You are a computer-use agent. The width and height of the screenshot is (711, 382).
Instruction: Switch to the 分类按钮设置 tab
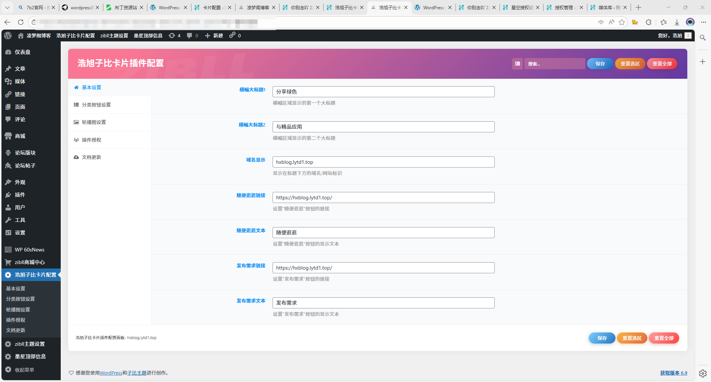96,105
